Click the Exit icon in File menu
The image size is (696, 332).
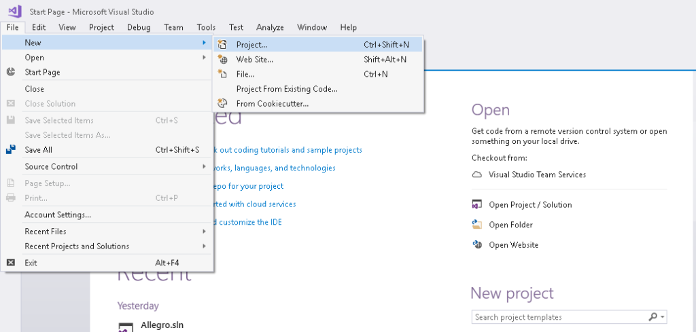tap(11, 263)
